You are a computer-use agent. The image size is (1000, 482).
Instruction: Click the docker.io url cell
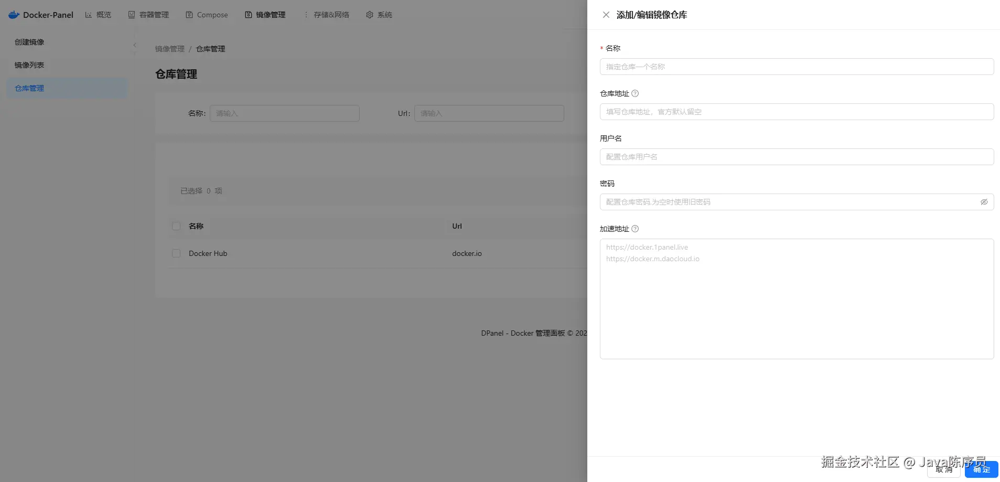tap(467, 253)
